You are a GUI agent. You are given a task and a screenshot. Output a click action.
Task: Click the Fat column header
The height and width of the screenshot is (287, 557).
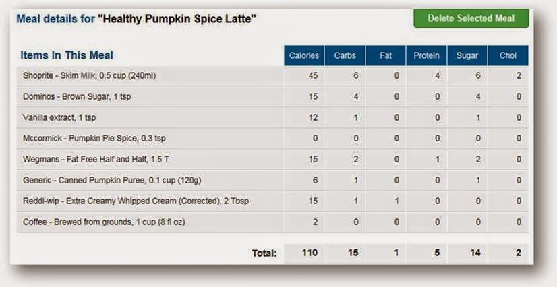click(x=386, y=55)
